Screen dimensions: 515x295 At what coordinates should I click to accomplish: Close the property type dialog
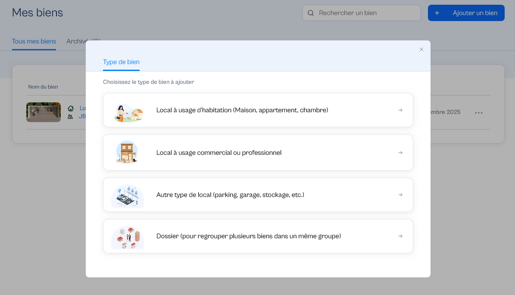tap(421, 49)
